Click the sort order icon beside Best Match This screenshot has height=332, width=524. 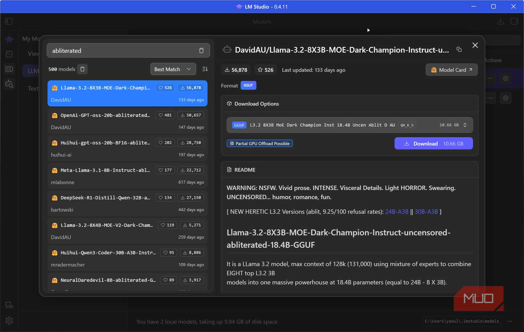205,69
